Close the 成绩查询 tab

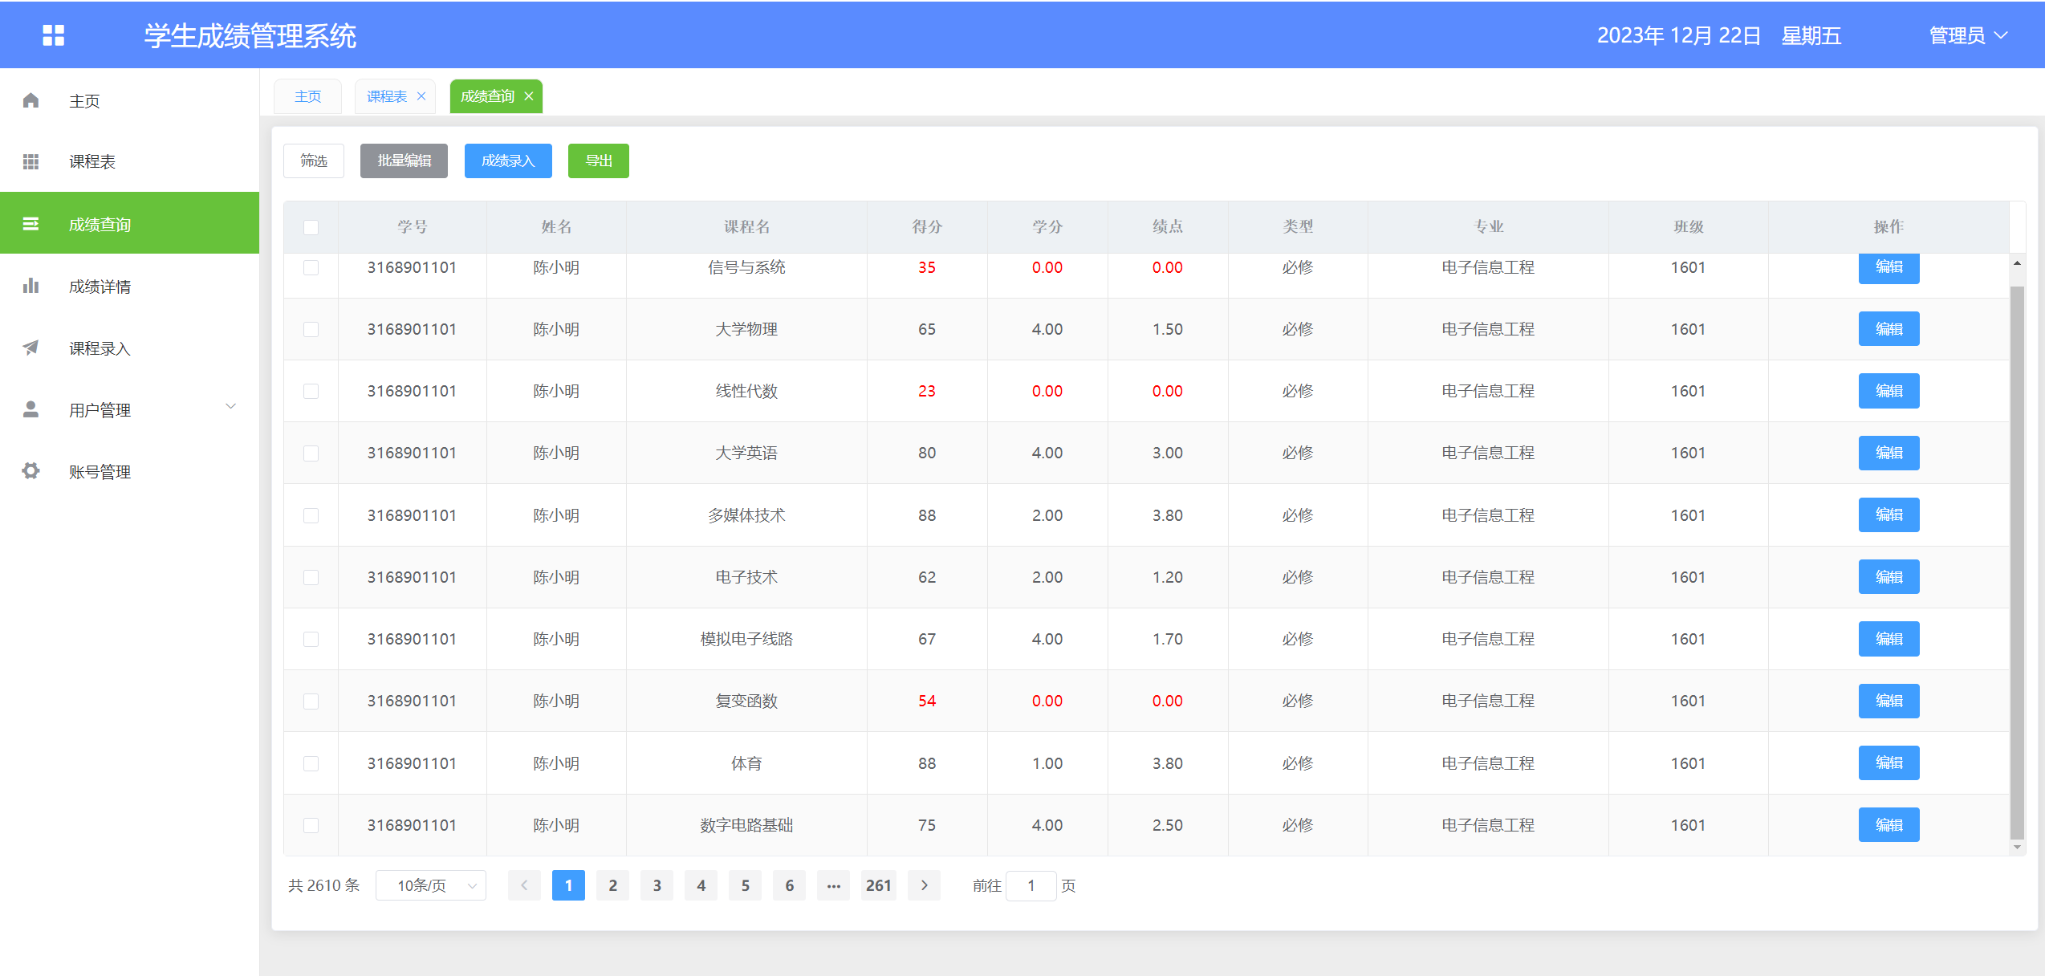[529, 96]
